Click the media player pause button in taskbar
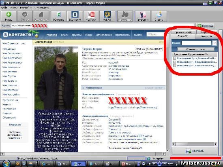This screenshot has width=223, height=167. (x=159, y=164)
